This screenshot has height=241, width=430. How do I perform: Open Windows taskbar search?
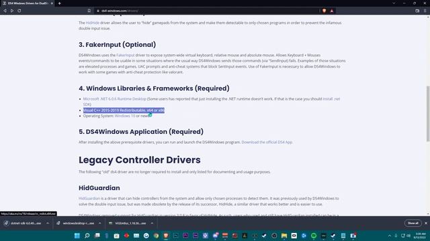point(87,236)
